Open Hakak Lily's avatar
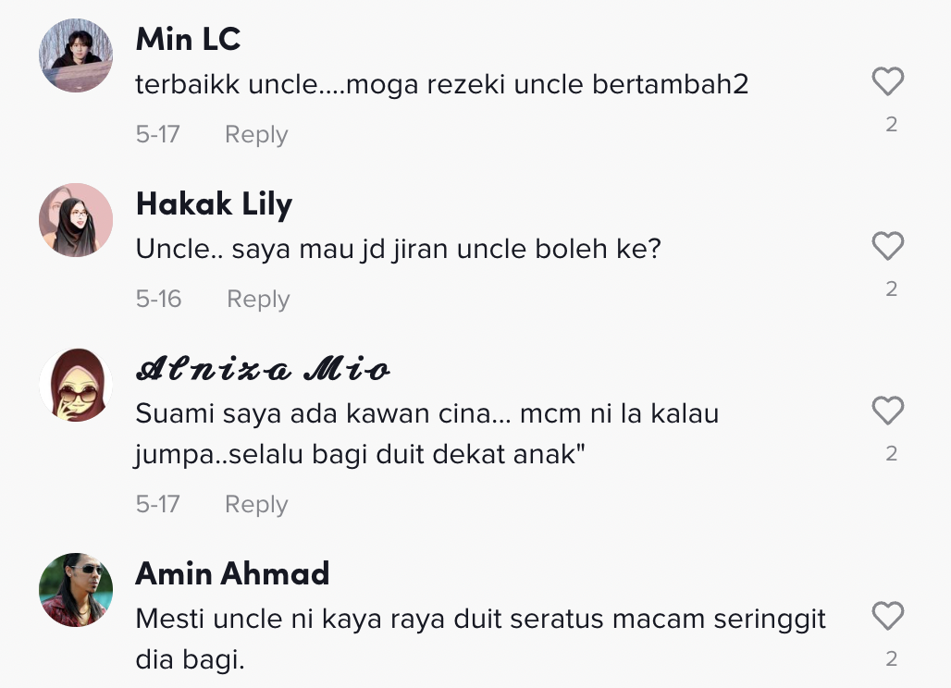This screenshot has width=951, height=688. tap(76, 220)
